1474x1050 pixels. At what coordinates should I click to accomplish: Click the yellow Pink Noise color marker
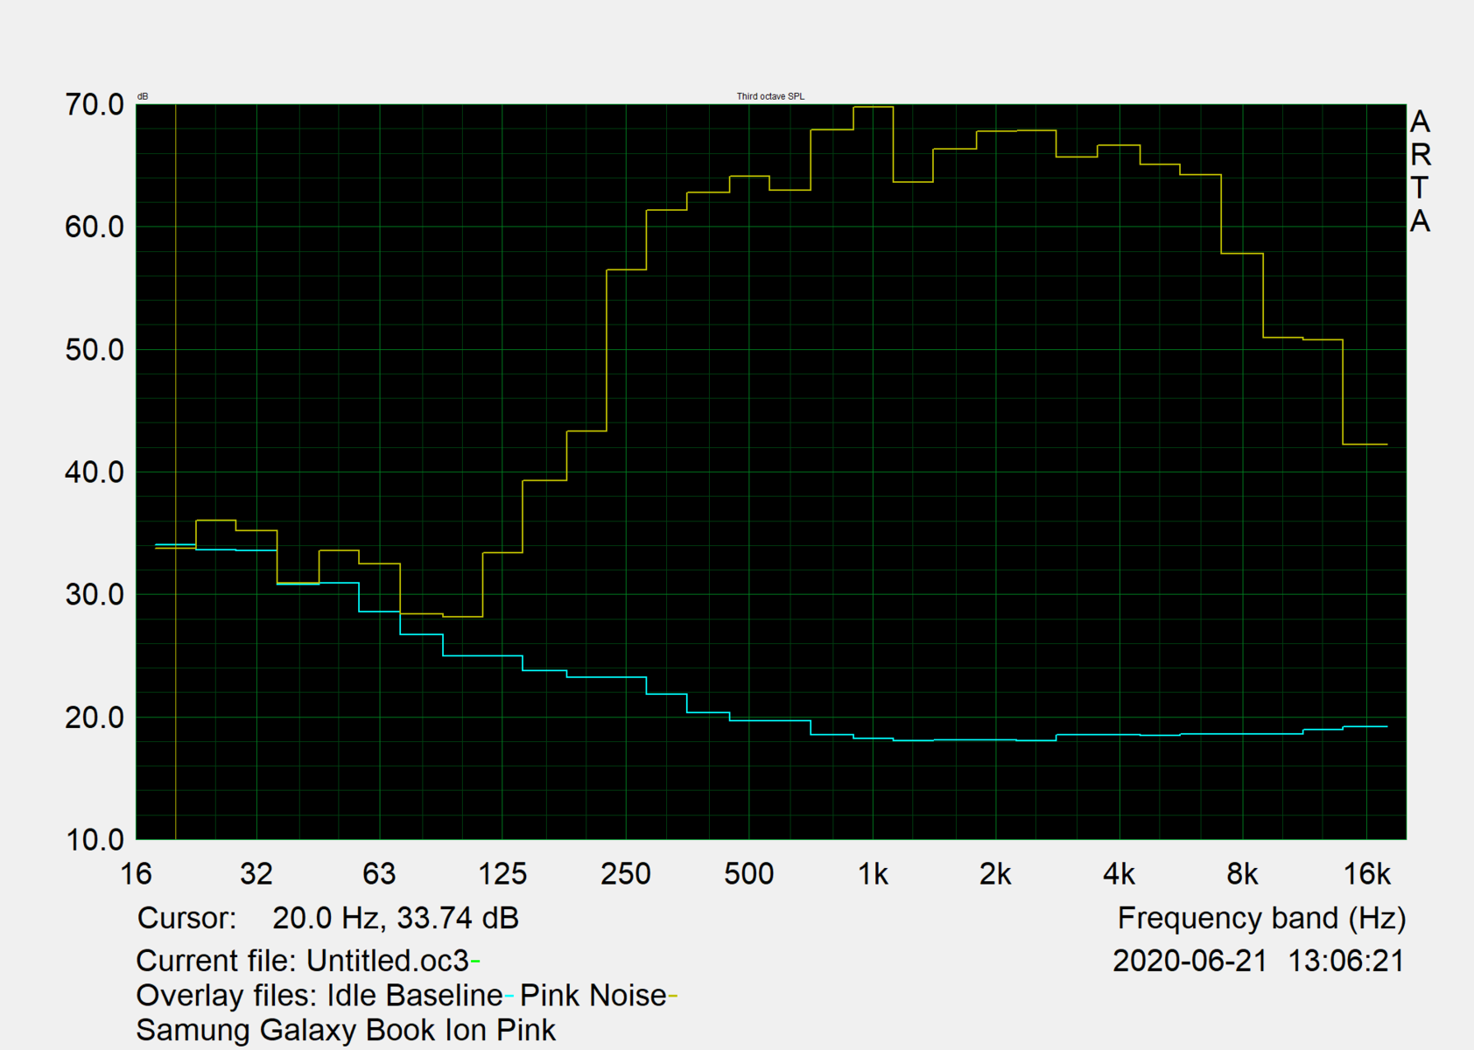(x=673, y=997)
